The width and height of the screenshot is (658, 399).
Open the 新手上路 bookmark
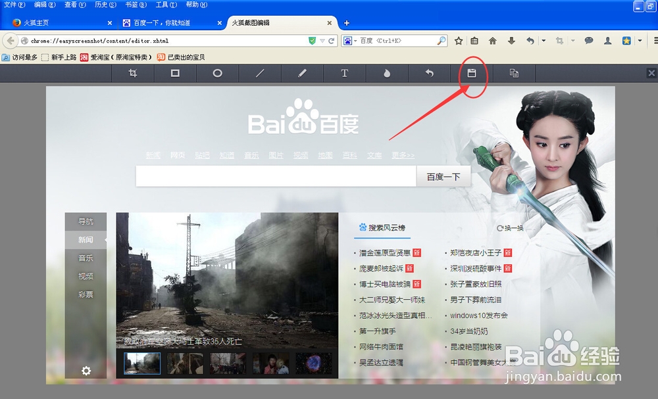point(59,57)
